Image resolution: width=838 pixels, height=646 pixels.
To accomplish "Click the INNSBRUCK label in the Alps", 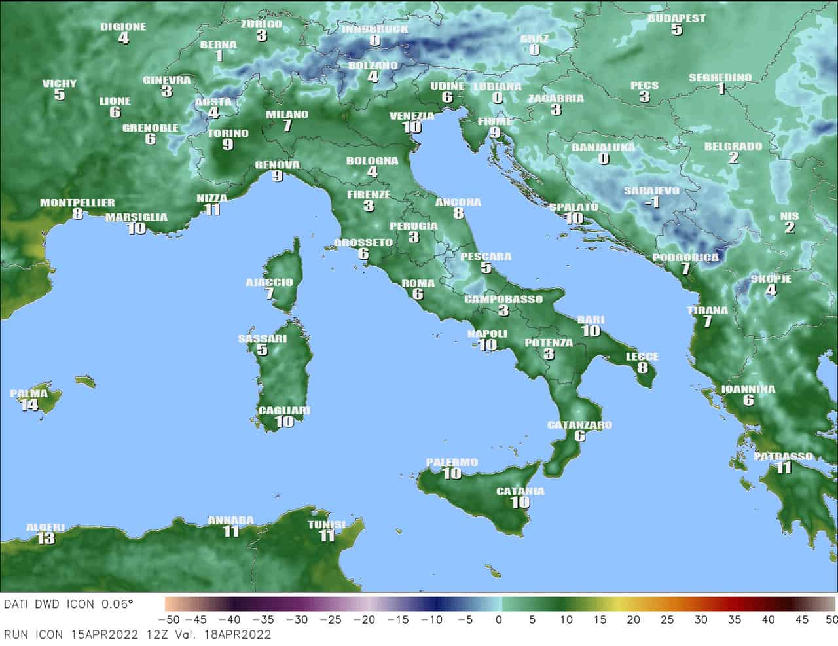I will pos(374,29).
